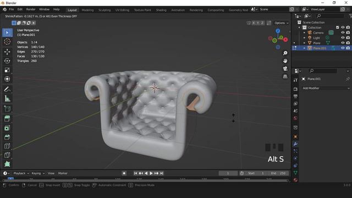Open the Output properties tab
The width and height of the screenshot is (352, 198).
pos(295,97)
